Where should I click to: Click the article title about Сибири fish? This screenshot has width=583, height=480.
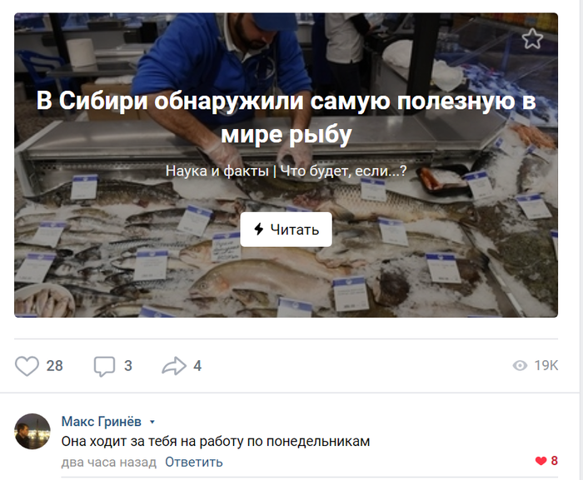click(x=286, y=117)
